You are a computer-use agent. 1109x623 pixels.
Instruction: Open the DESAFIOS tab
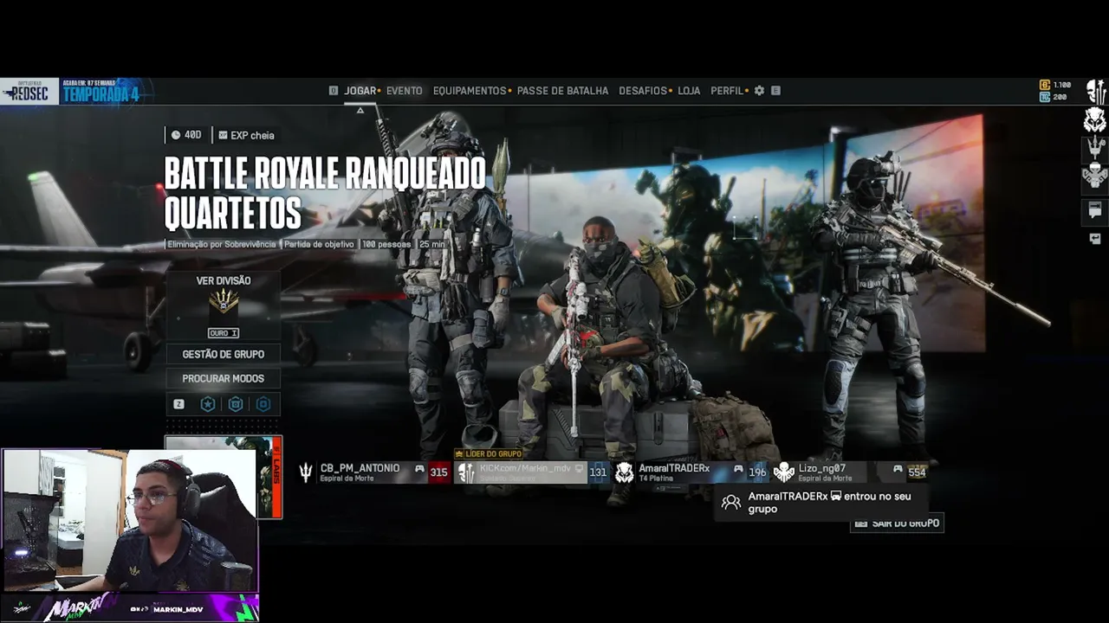pyautogui.click(x=643, y=91)
